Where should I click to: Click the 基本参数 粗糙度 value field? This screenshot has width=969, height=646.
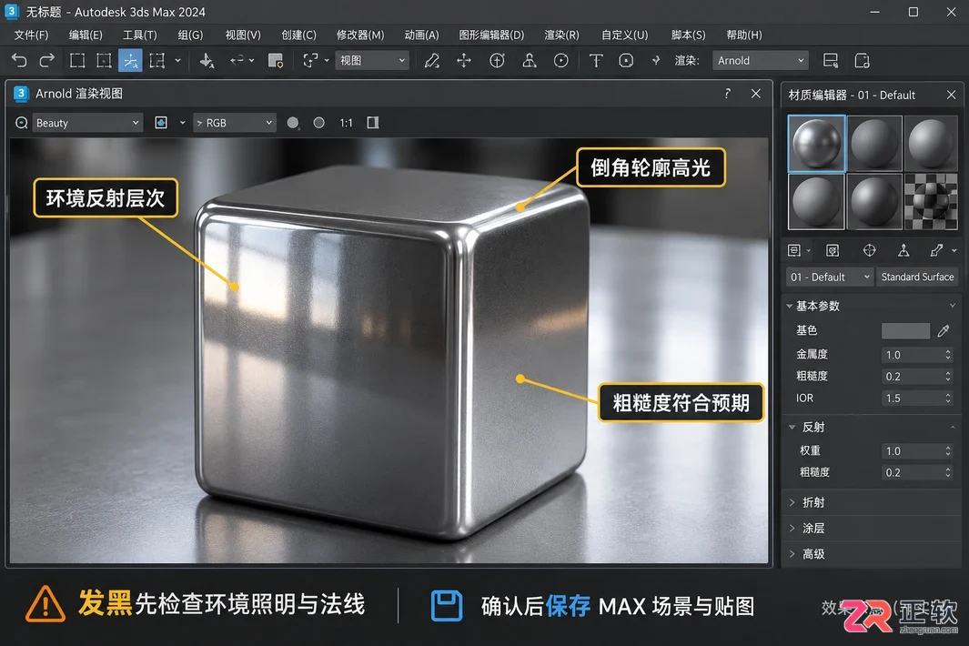point(913,377)
